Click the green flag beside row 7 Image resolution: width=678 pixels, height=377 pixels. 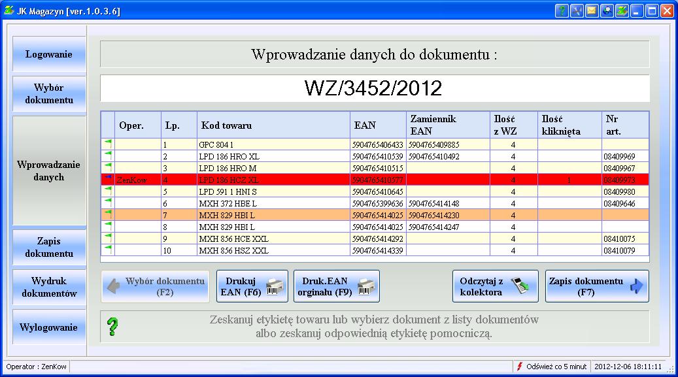pyautogui.click(x=108, y=214)
